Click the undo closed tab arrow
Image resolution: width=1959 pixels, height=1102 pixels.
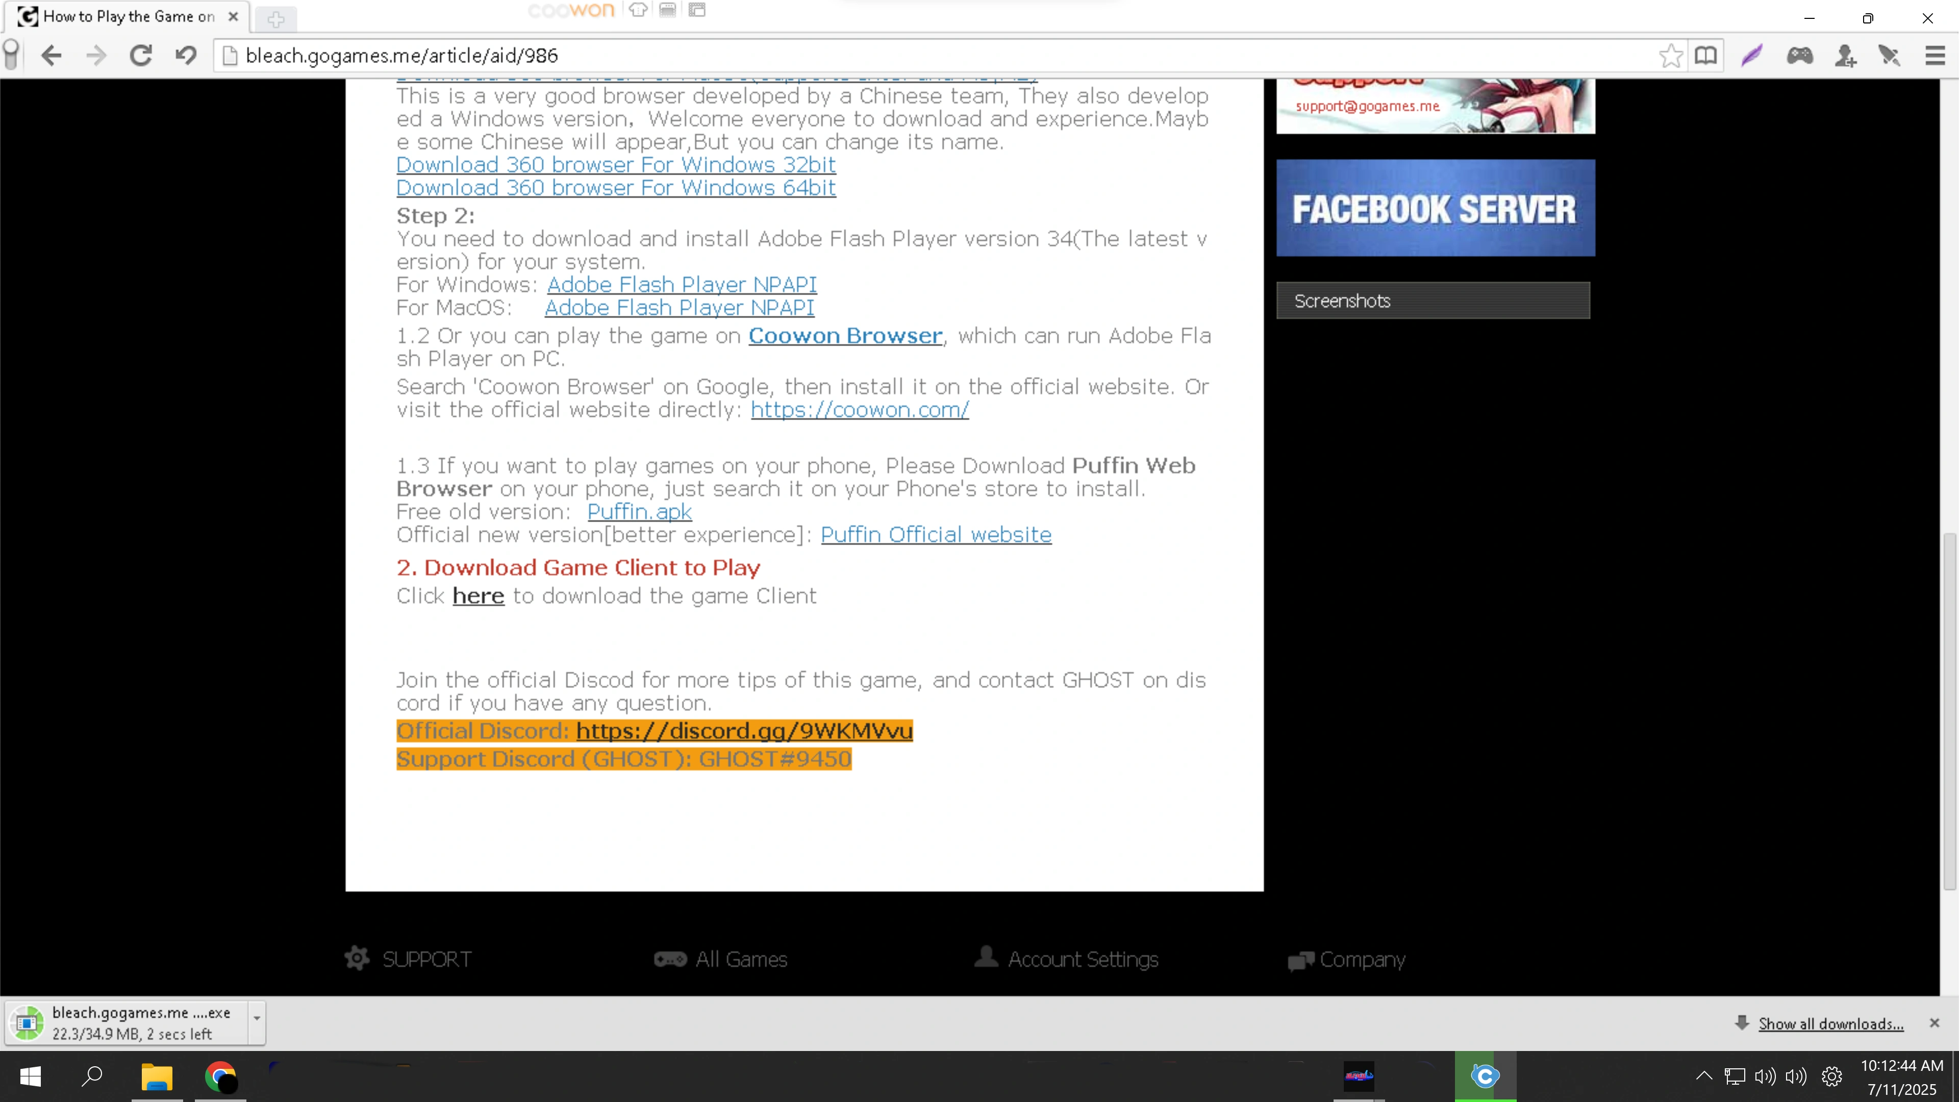point(186,56)
